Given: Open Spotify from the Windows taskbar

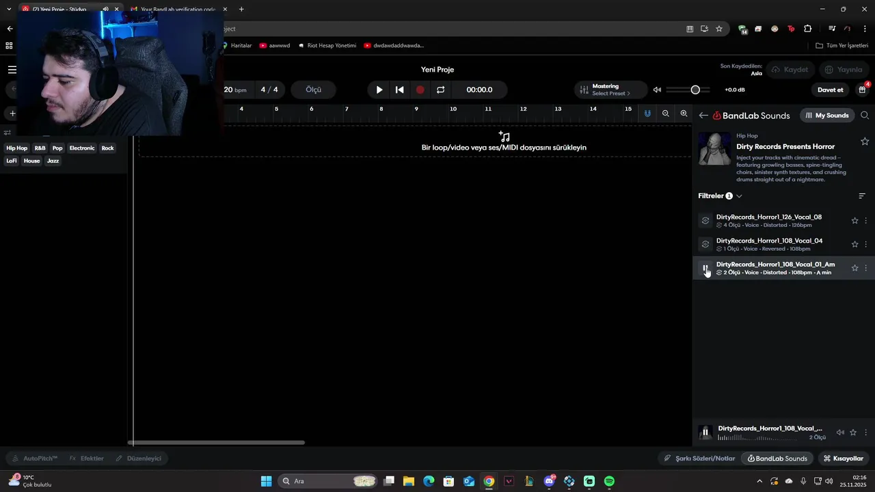Looking at the screenshot, I should click(609, 481).
